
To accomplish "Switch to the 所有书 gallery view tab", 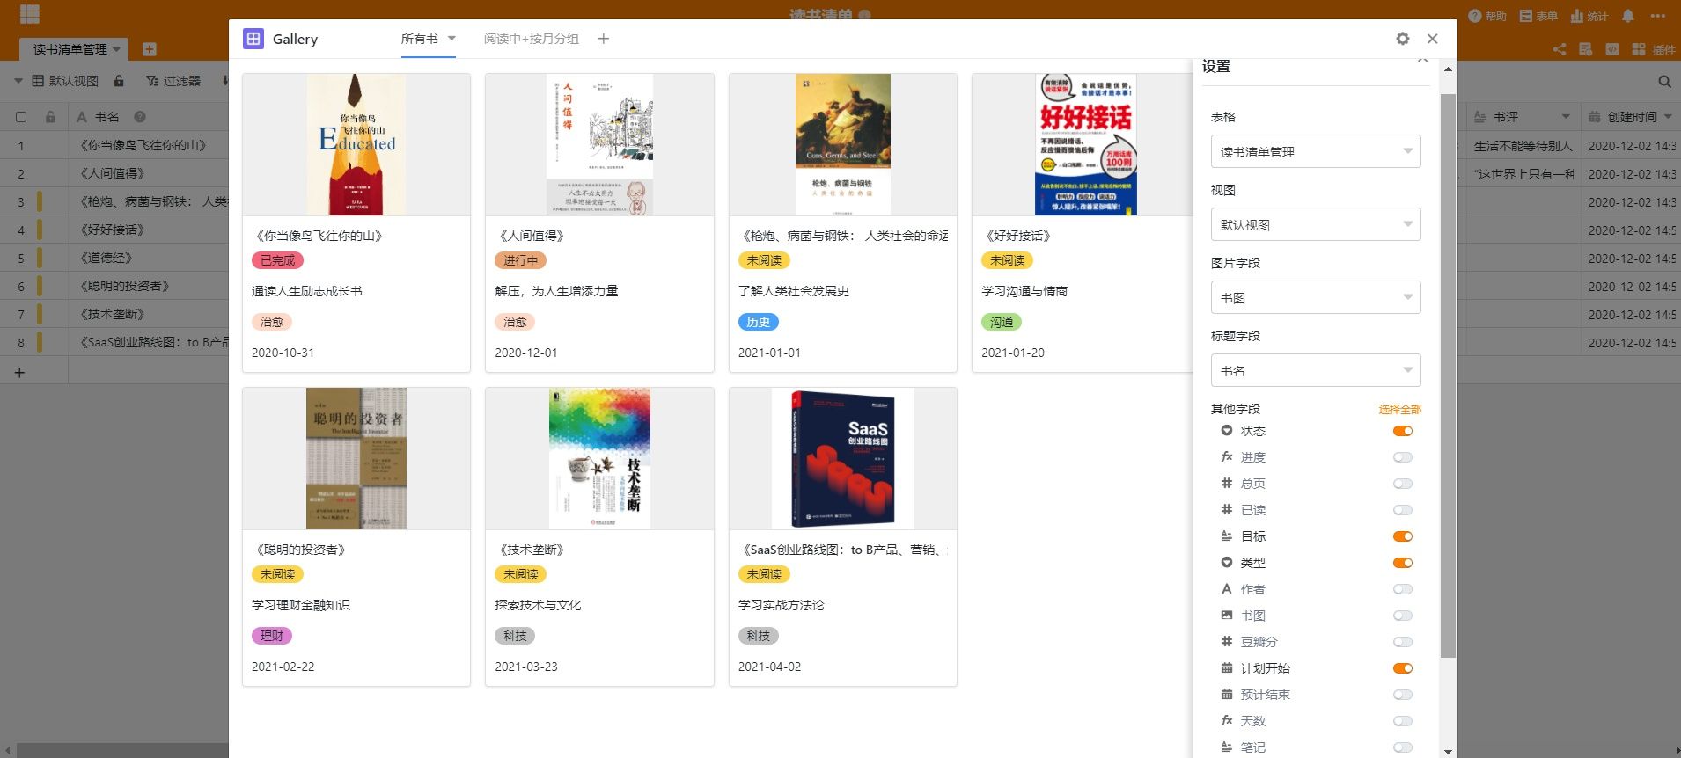I will [x=420, y=39].
